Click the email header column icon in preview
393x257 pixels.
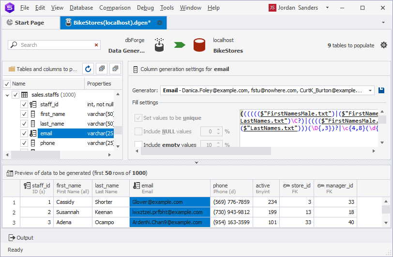tap(136, 186)
